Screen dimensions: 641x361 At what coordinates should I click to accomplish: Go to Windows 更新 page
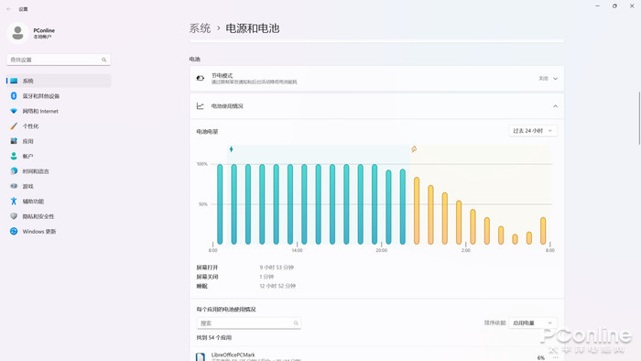tap(59, 232)
